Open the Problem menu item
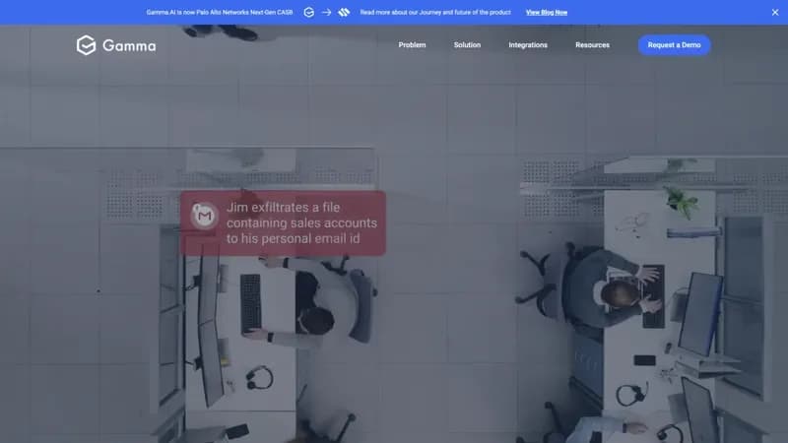Viewport: 788px width, 443px height. 412,45
